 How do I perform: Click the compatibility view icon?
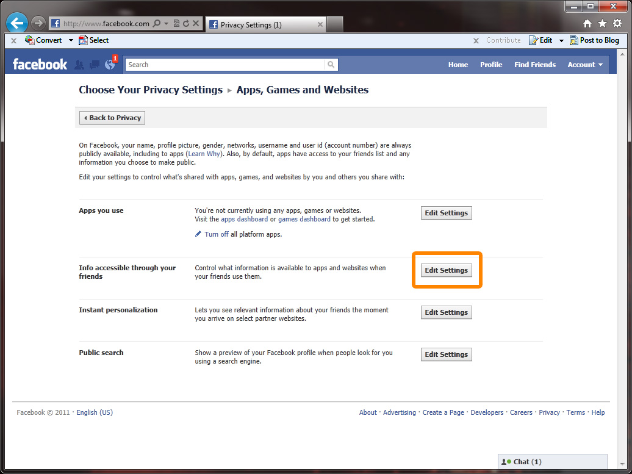176,23
